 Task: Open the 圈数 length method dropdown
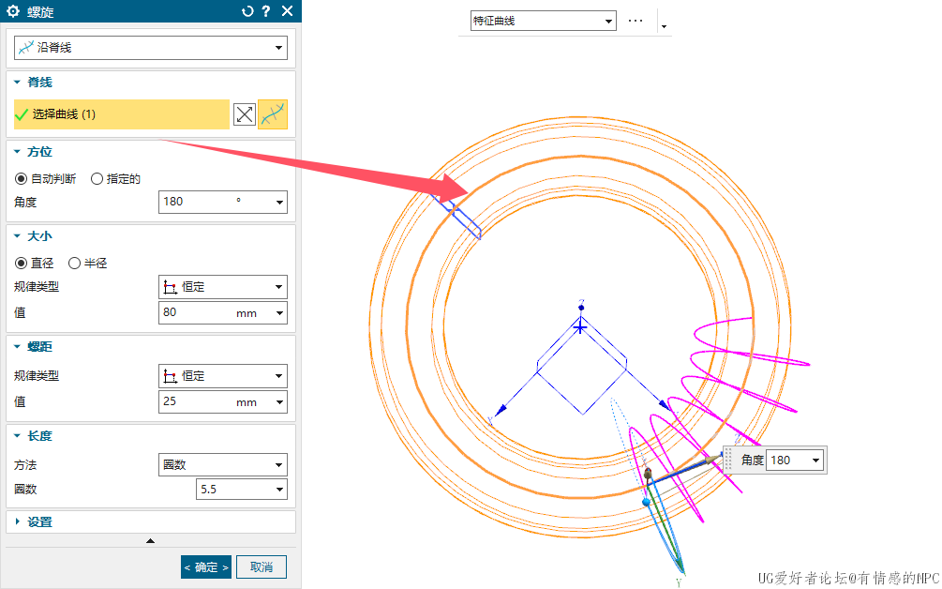click(223, 464)
